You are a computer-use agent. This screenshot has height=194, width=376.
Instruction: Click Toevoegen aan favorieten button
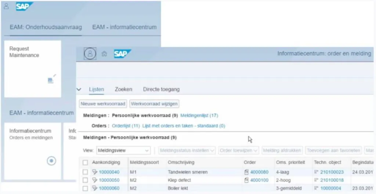(333, 150)
